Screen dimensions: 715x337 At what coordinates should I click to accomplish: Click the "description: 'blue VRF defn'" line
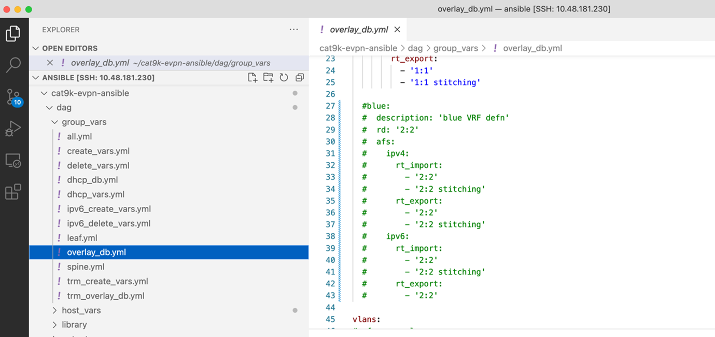[x=436, y=118]
